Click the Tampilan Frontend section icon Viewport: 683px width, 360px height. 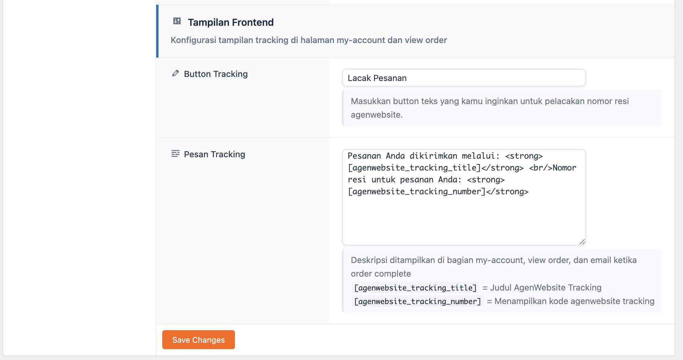pos(177,21)
